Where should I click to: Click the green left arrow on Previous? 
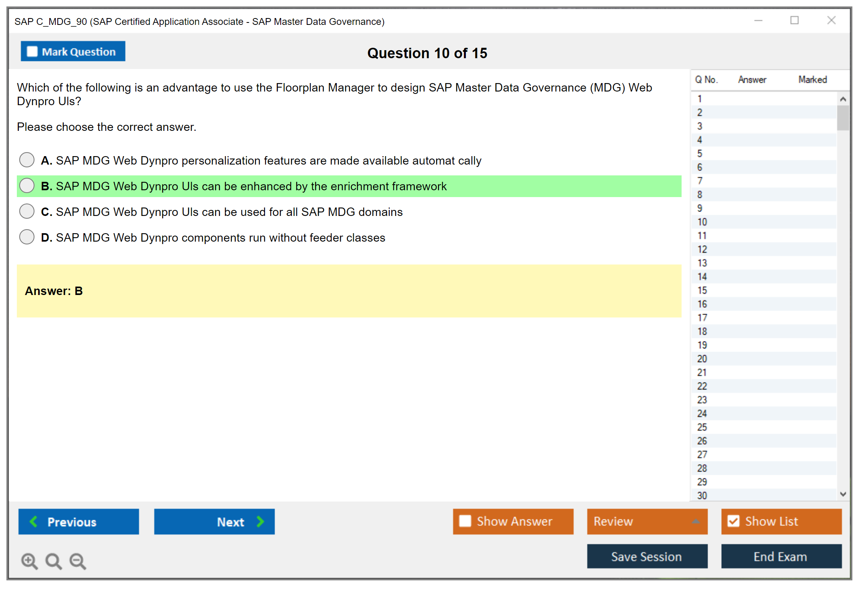[34, 521]
